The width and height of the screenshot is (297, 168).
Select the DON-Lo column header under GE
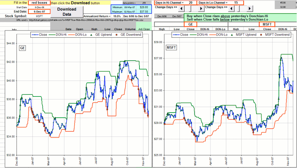coord(220,29)
